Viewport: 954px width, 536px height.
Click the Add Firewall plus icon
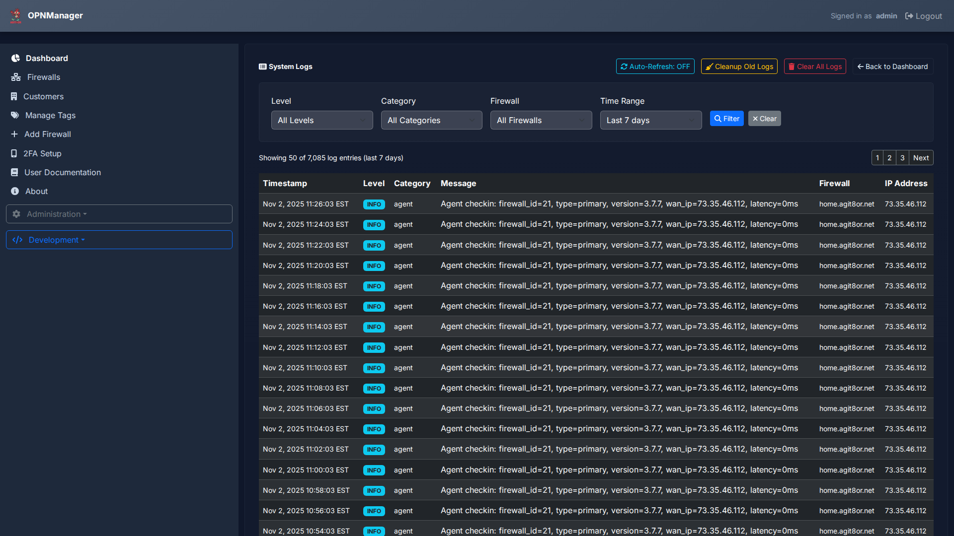[15, 134]
